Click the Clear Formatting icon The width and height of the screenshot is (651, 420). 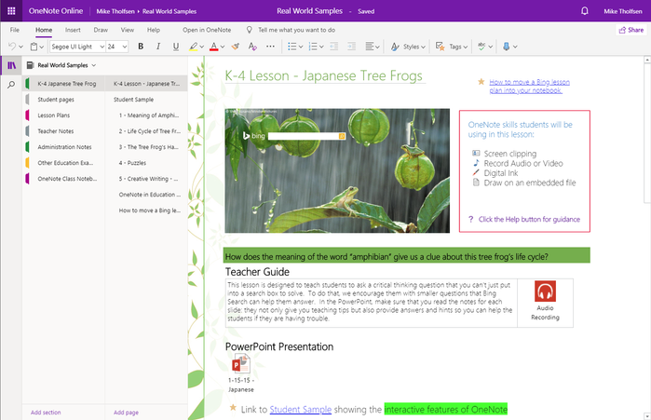pyautogui.click(x=252, y=47)
